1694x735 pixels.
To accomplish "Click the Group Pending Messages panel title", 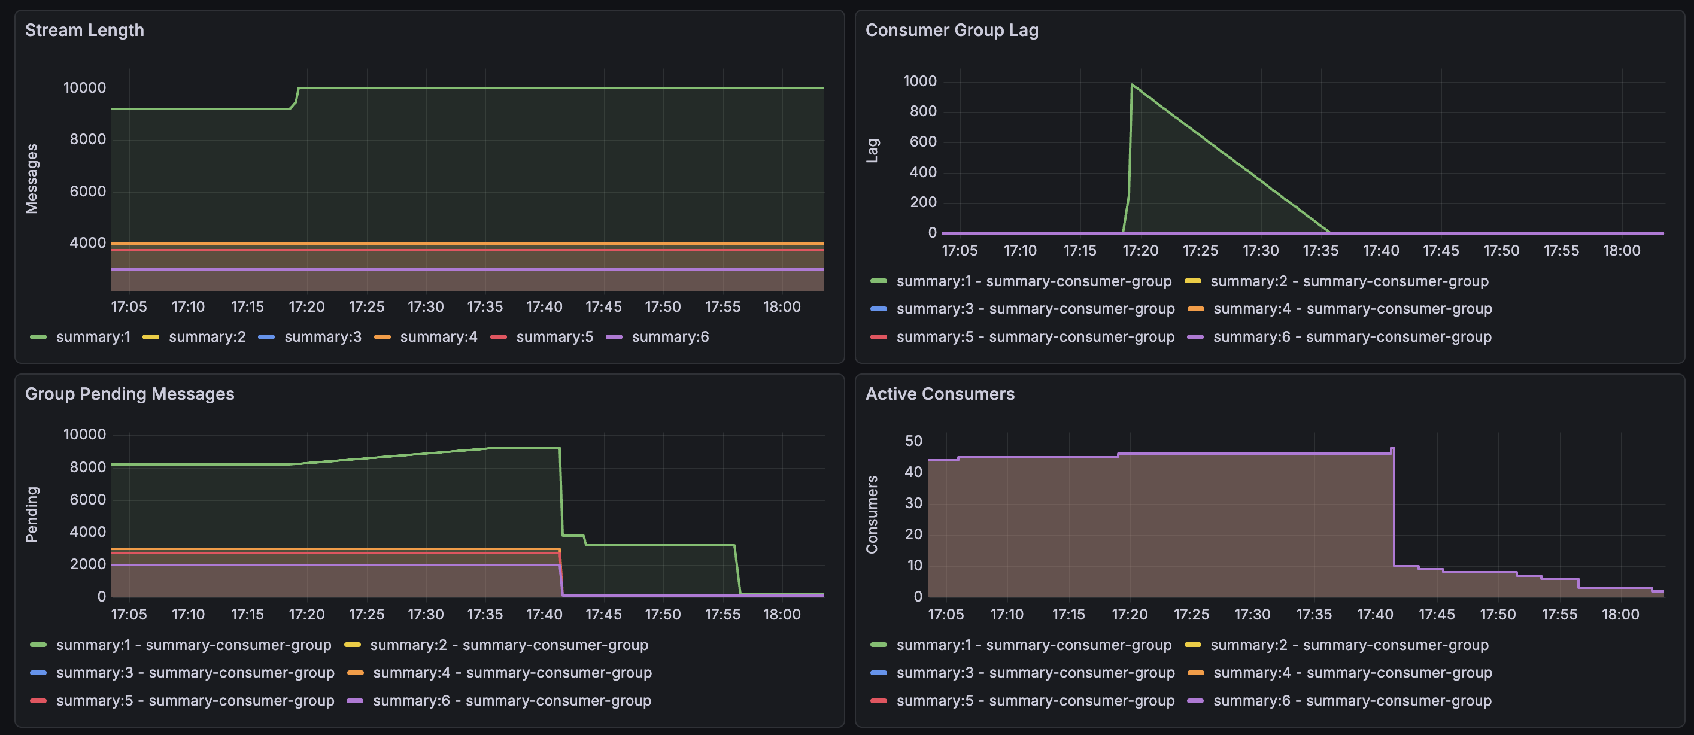I will coord(129,394).
